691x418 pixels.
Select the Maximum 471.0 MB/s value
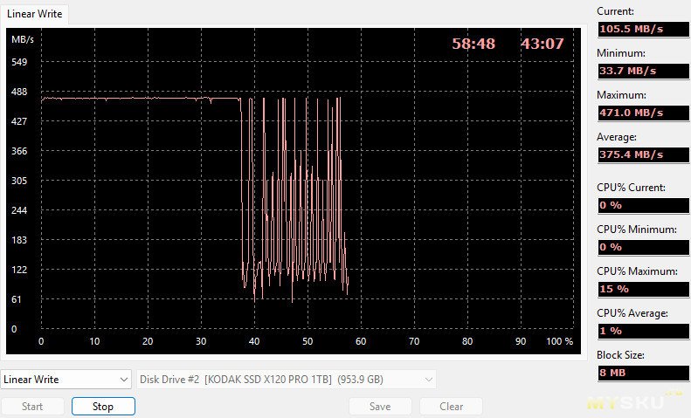pos(644,113)
